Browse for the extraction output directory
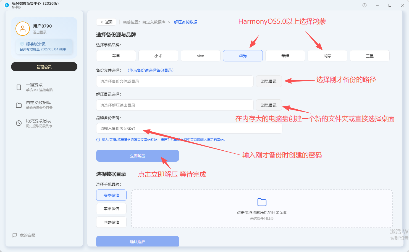 point(269,105)
